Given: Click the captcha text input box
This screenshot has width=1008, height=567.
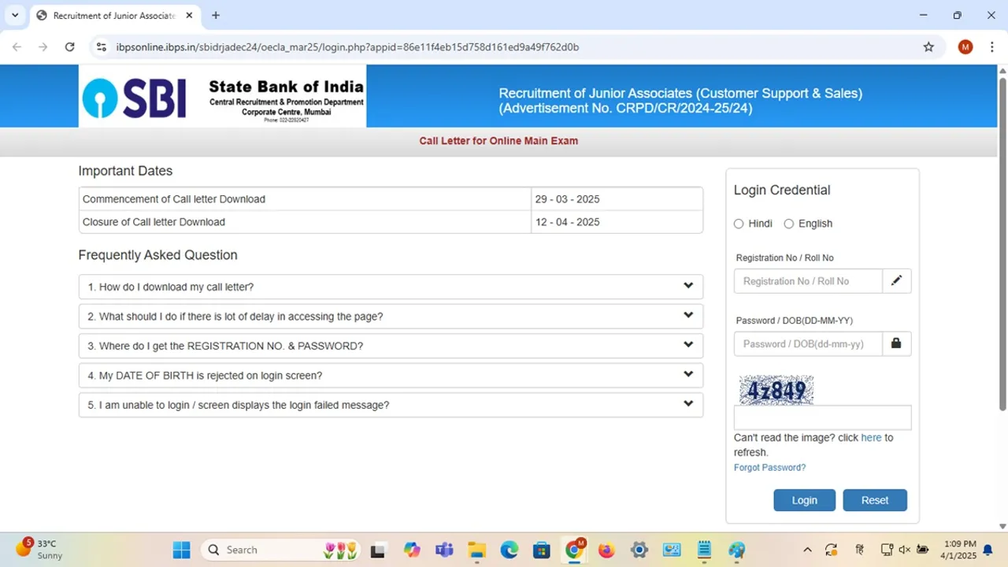Looking at the screenshot, I should 822,418.
